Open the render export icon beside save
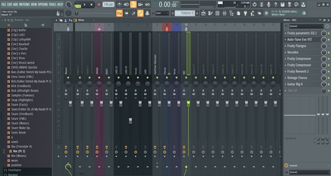The width and height of the screenshot is (331, 176). pos(290,4)
